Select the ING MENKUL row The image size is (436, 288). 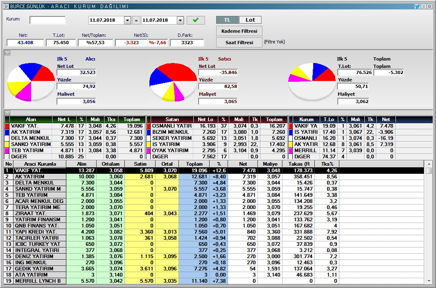(x=214, y=262)
